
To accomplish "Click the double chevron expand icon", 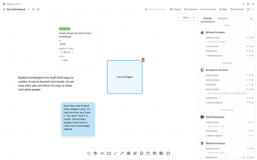I will [244, 4].
